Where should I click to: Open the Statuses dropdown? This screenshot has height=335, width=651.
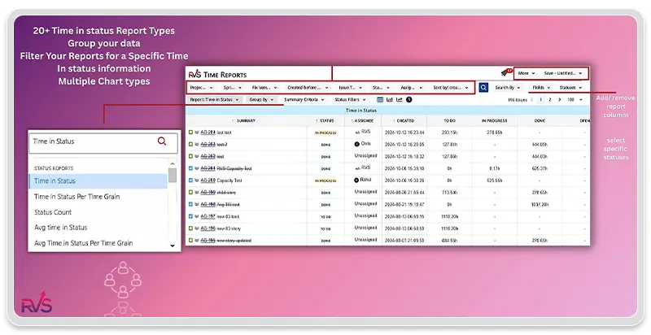click(571, 88)
